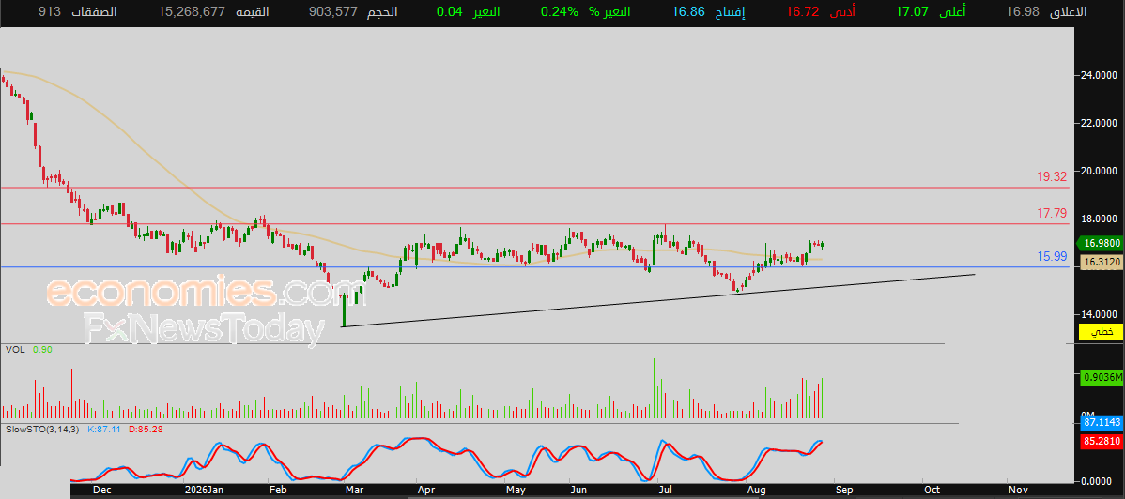
Task: Click the blue 87.1143 stochastic K tag
Action: pyautogui.click(x=1101, y=424)
